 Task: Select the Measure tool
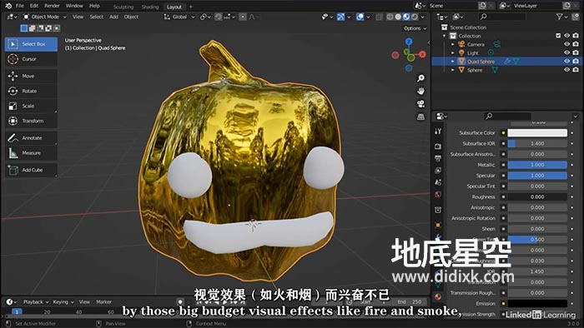pyautogui.click(x=31, y=152)
